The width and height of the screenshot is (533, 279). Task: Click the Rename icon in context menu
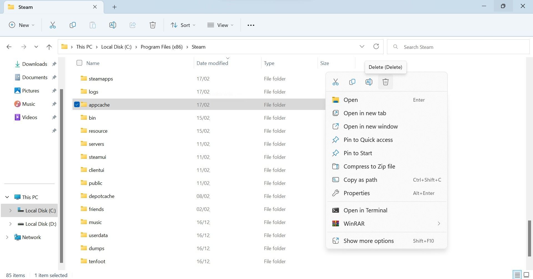[x=369, y=82]
